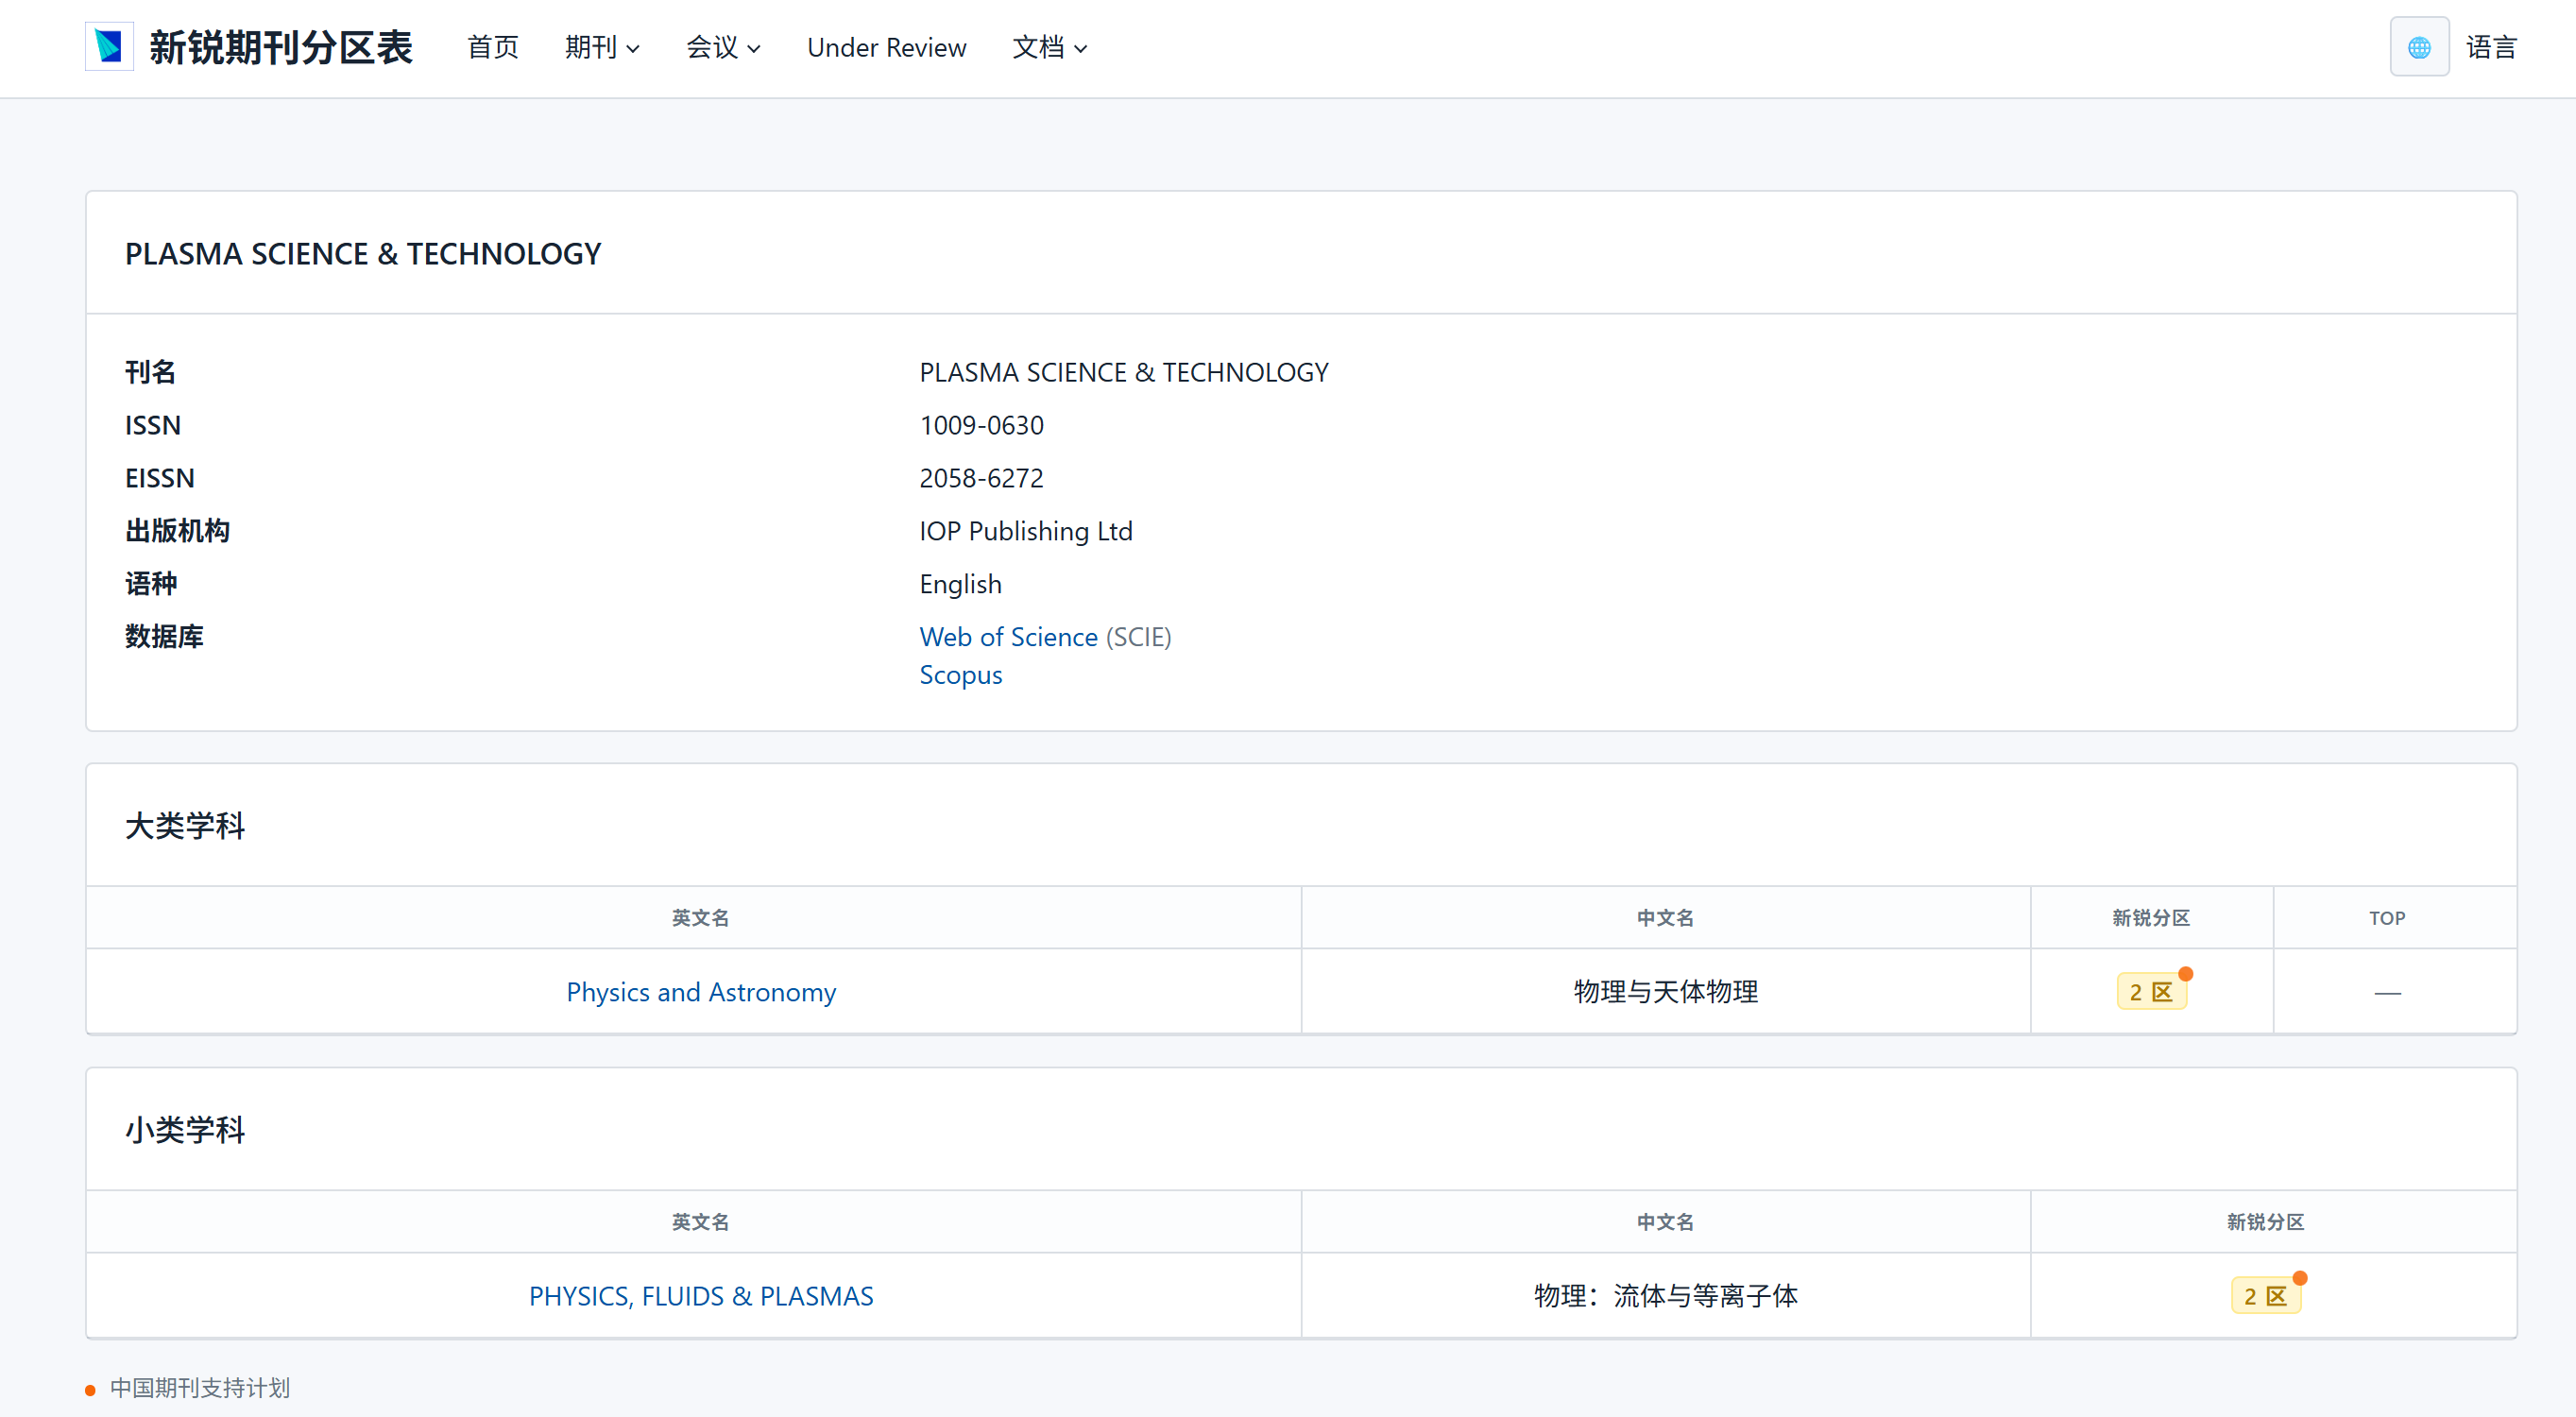Click the 2区 badge in 大类学科 table

point(2150,992)
